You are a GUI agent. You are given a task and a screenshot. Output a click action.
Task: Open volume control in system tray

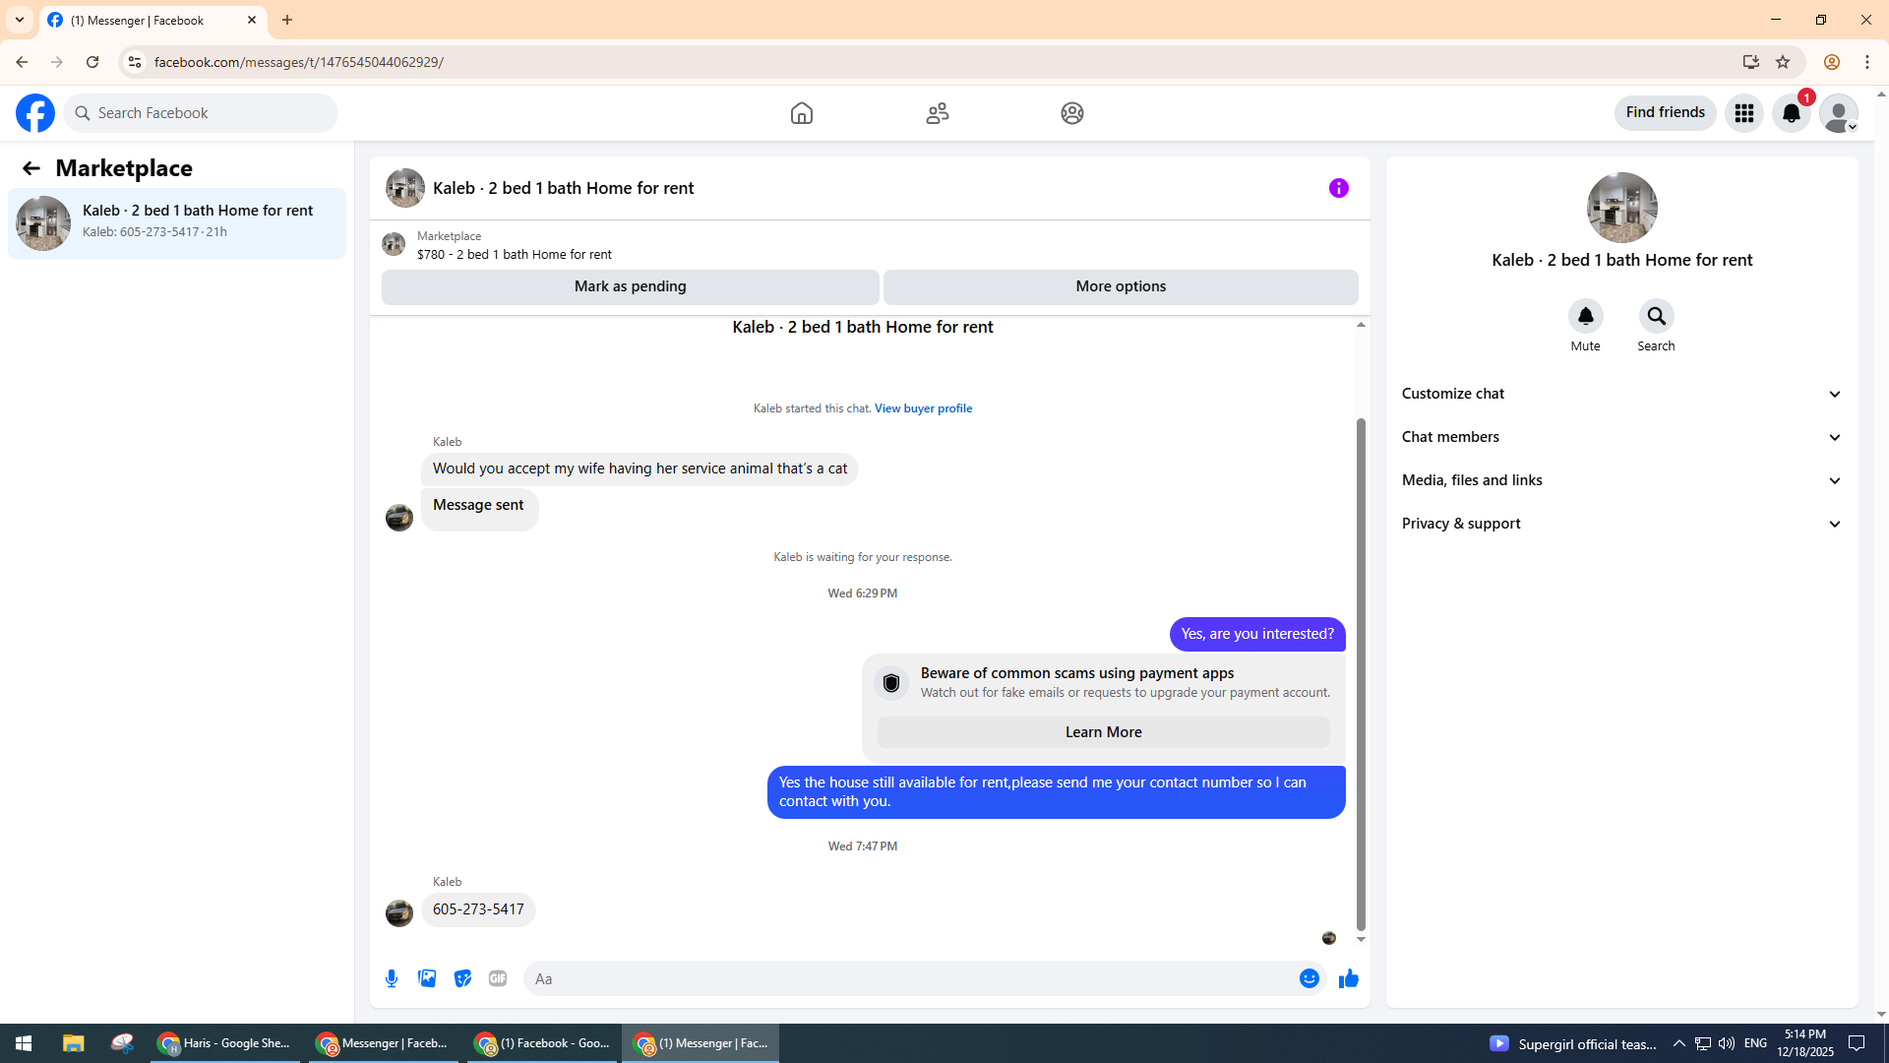pyautogui.click(x=1727, y=1043)
